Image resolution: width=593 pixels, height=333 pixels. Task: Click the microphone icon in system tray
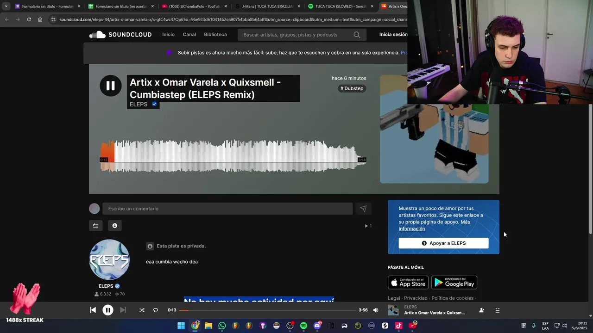click(x=534, y=326)
